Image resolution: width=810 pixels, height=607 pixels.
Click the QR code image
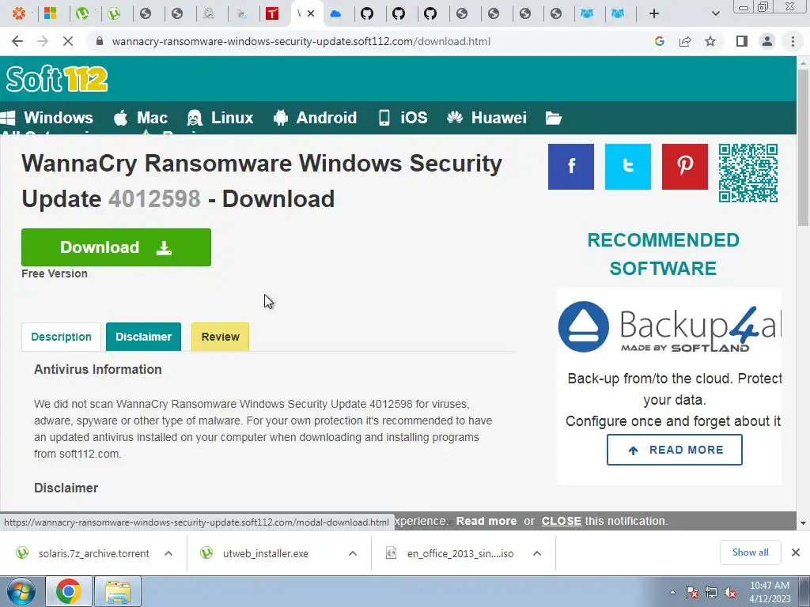tap(748, 173)
